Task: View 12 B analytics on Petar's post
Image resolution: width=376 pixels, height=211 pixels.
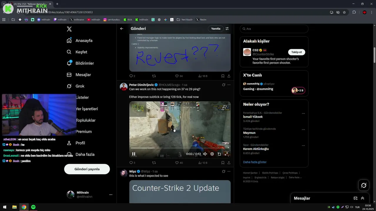Action: click(x=203, y=163)
